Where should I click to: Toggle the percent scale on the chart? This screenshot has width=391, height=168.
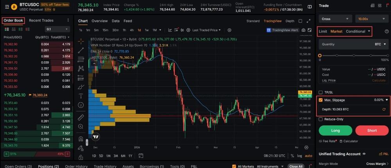[292, 156]
